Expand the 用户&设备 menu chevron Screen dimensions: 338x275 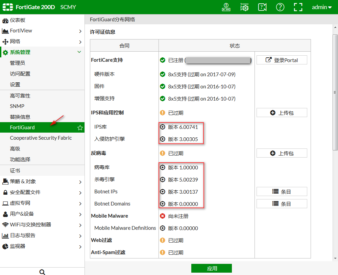80,214
